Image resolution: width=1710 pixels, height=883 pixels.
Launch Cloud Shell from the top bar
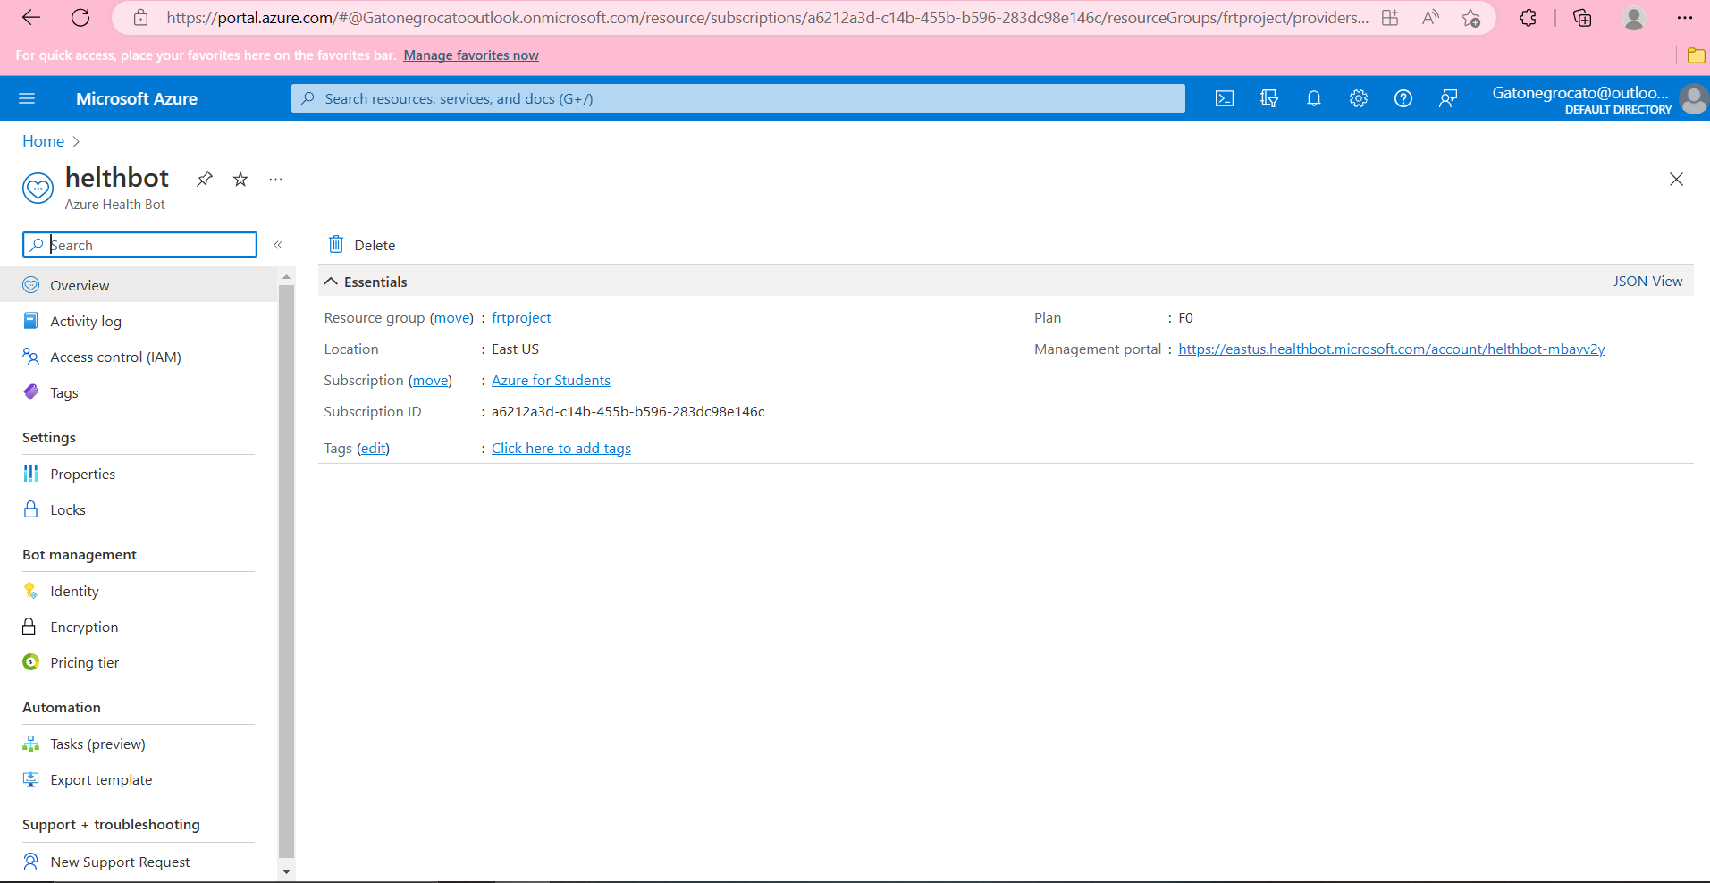(1225, 98)
